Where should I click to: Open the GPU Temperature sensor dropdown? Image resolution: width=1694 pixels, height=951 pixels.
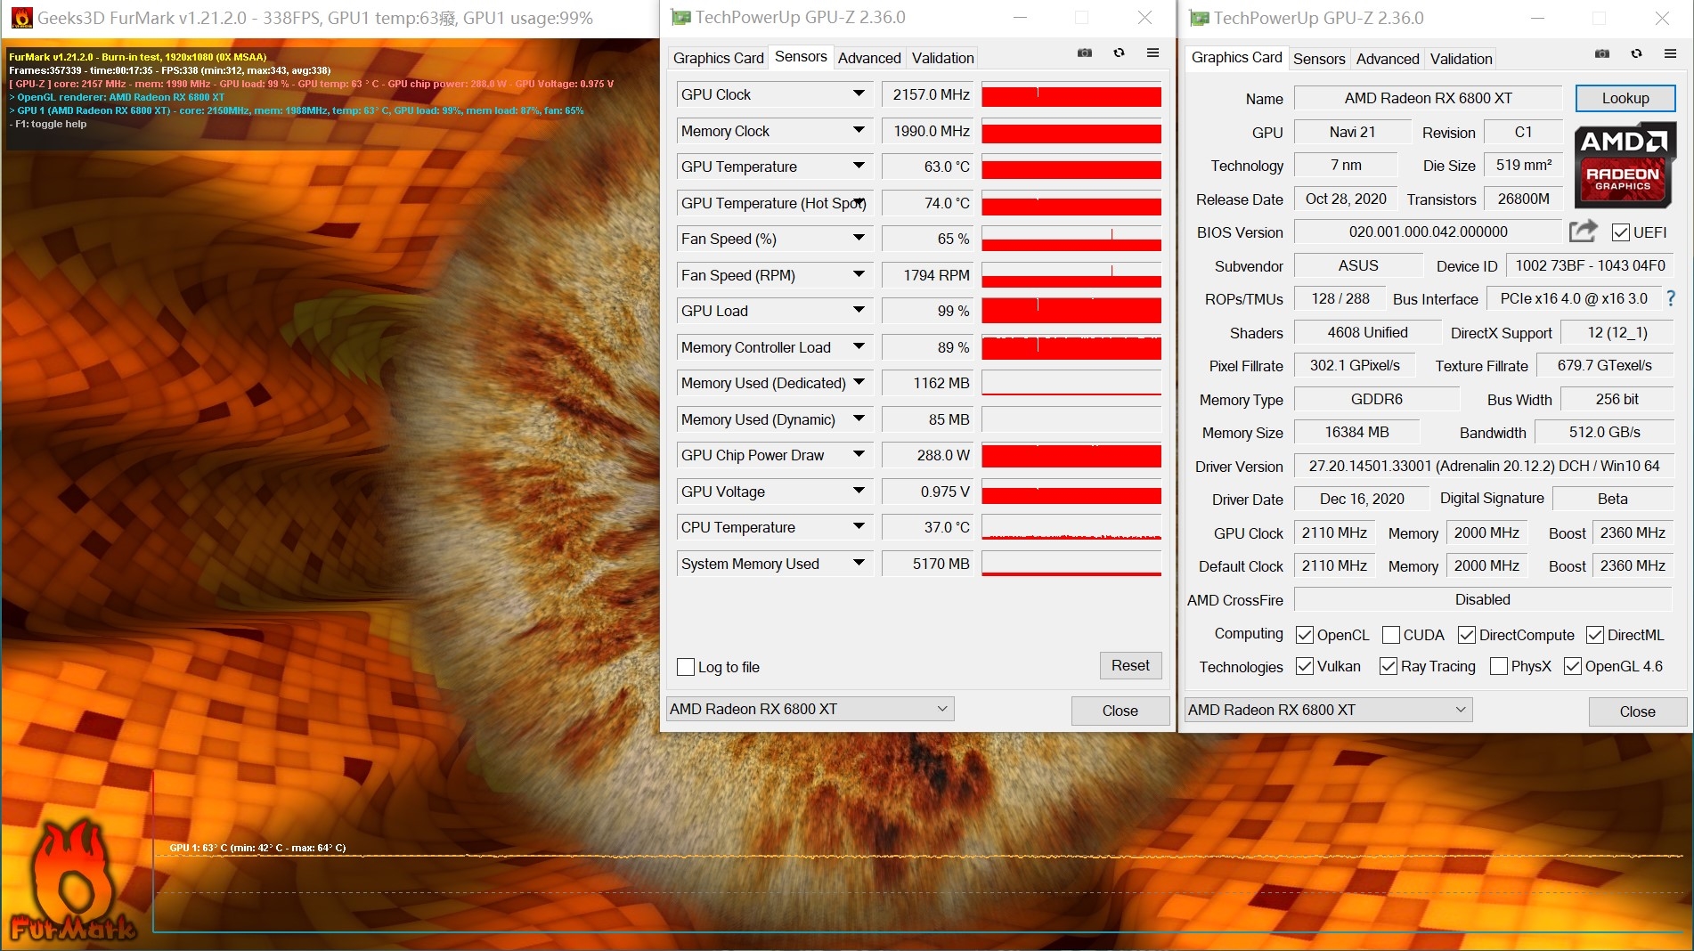(x=859, y=166)
